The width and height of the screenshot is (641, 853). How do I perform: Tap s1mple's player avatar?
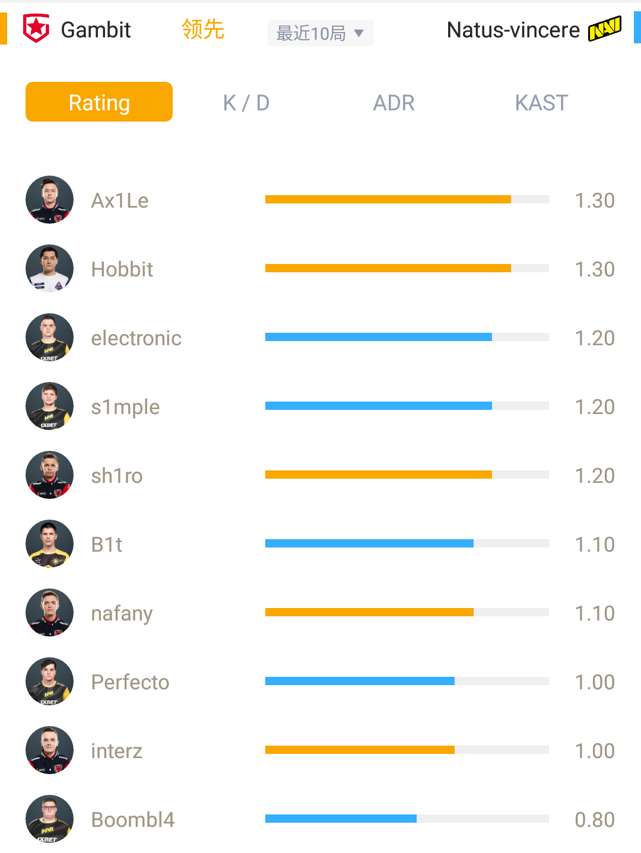point(50,406)
